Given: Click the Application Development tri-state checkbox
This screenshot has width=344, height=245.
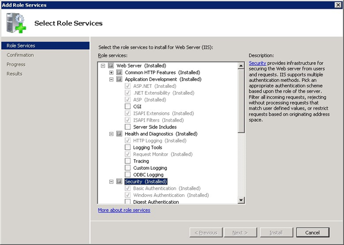Looking at the screenshot, I should coord(119,79).
